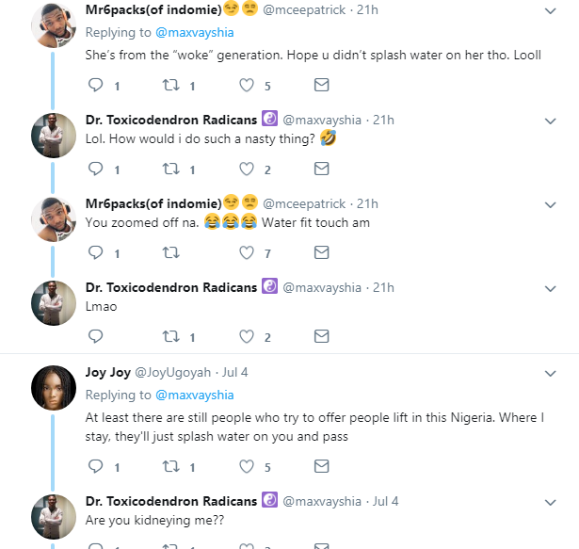Retweet the "nasty thing" reply
579x549 pixels.
click(x=171, y=170)
